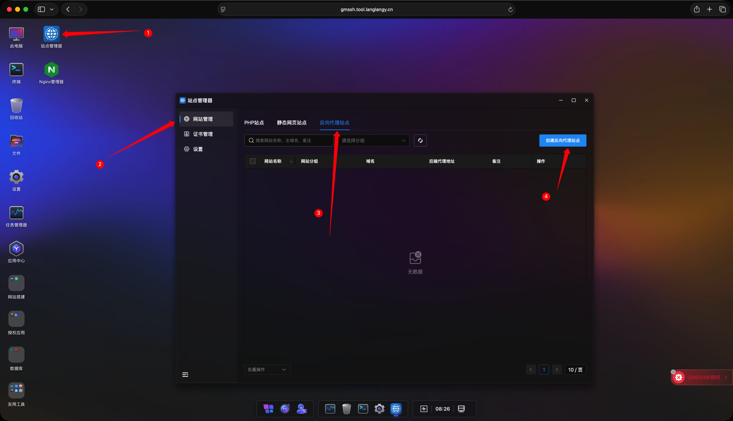Click the GMSSH未授权 notification link
733x421 pixels.
[703, 377]
